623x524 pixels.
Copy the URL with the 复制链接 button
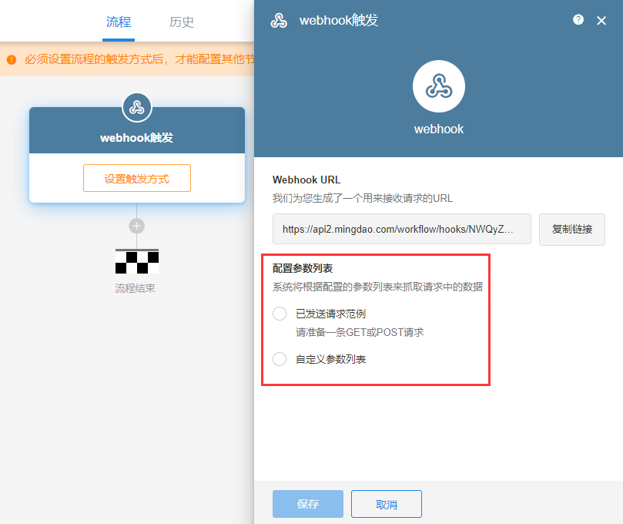(571, 230)
